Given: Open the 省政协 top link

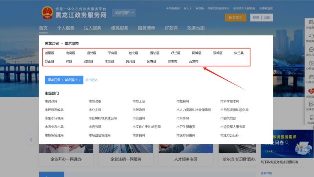Looking at the screenshot, I should (199, 8).
